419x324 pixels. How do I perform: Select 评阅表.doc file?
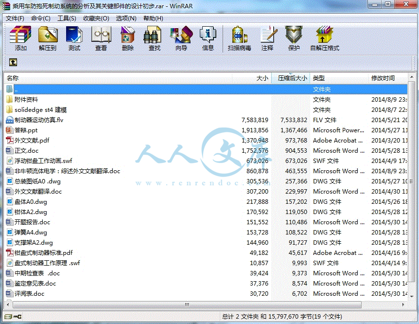pyautogui.click(x=29, y=293)
